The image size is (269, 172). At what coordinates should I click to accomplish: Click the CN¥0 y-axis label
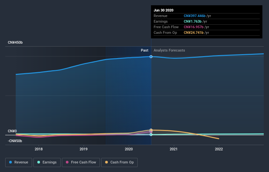pos(12,131)
